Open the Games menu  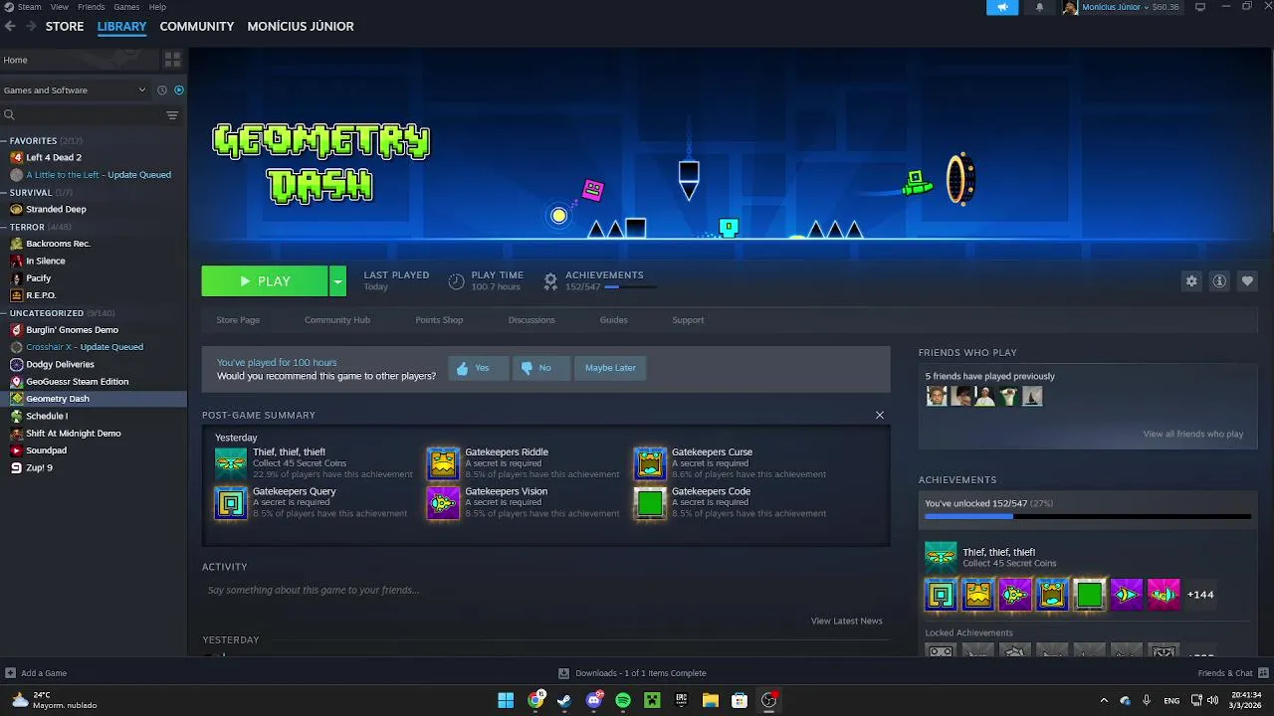(126, 7)
